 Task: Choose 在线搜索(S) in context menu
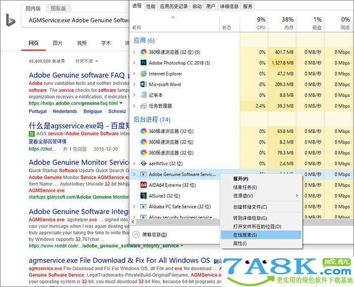pos(261,235)
